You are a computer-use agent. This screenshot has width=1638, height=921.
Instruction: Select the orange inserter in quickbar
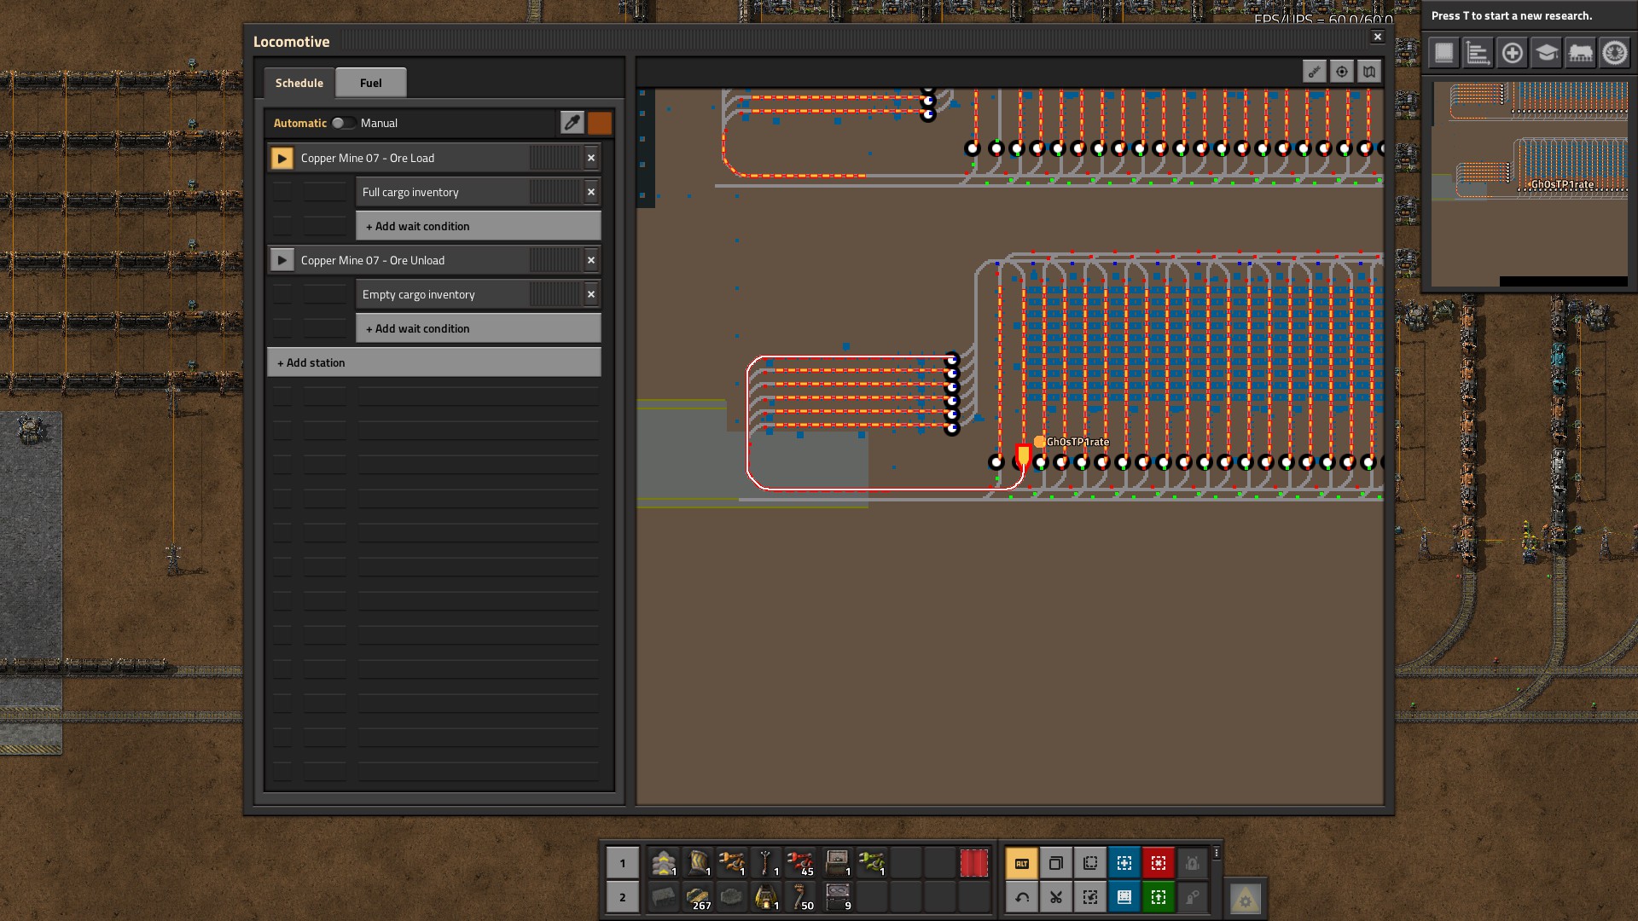(732, 863)
